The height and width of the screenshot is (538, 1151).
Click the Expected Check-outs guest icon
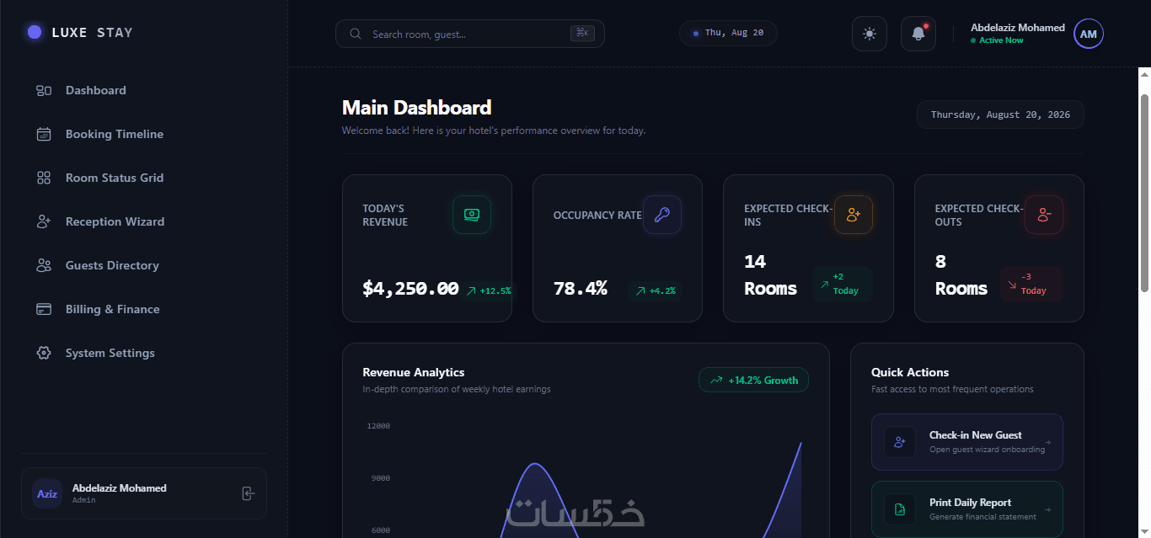tap(1044, 215)
